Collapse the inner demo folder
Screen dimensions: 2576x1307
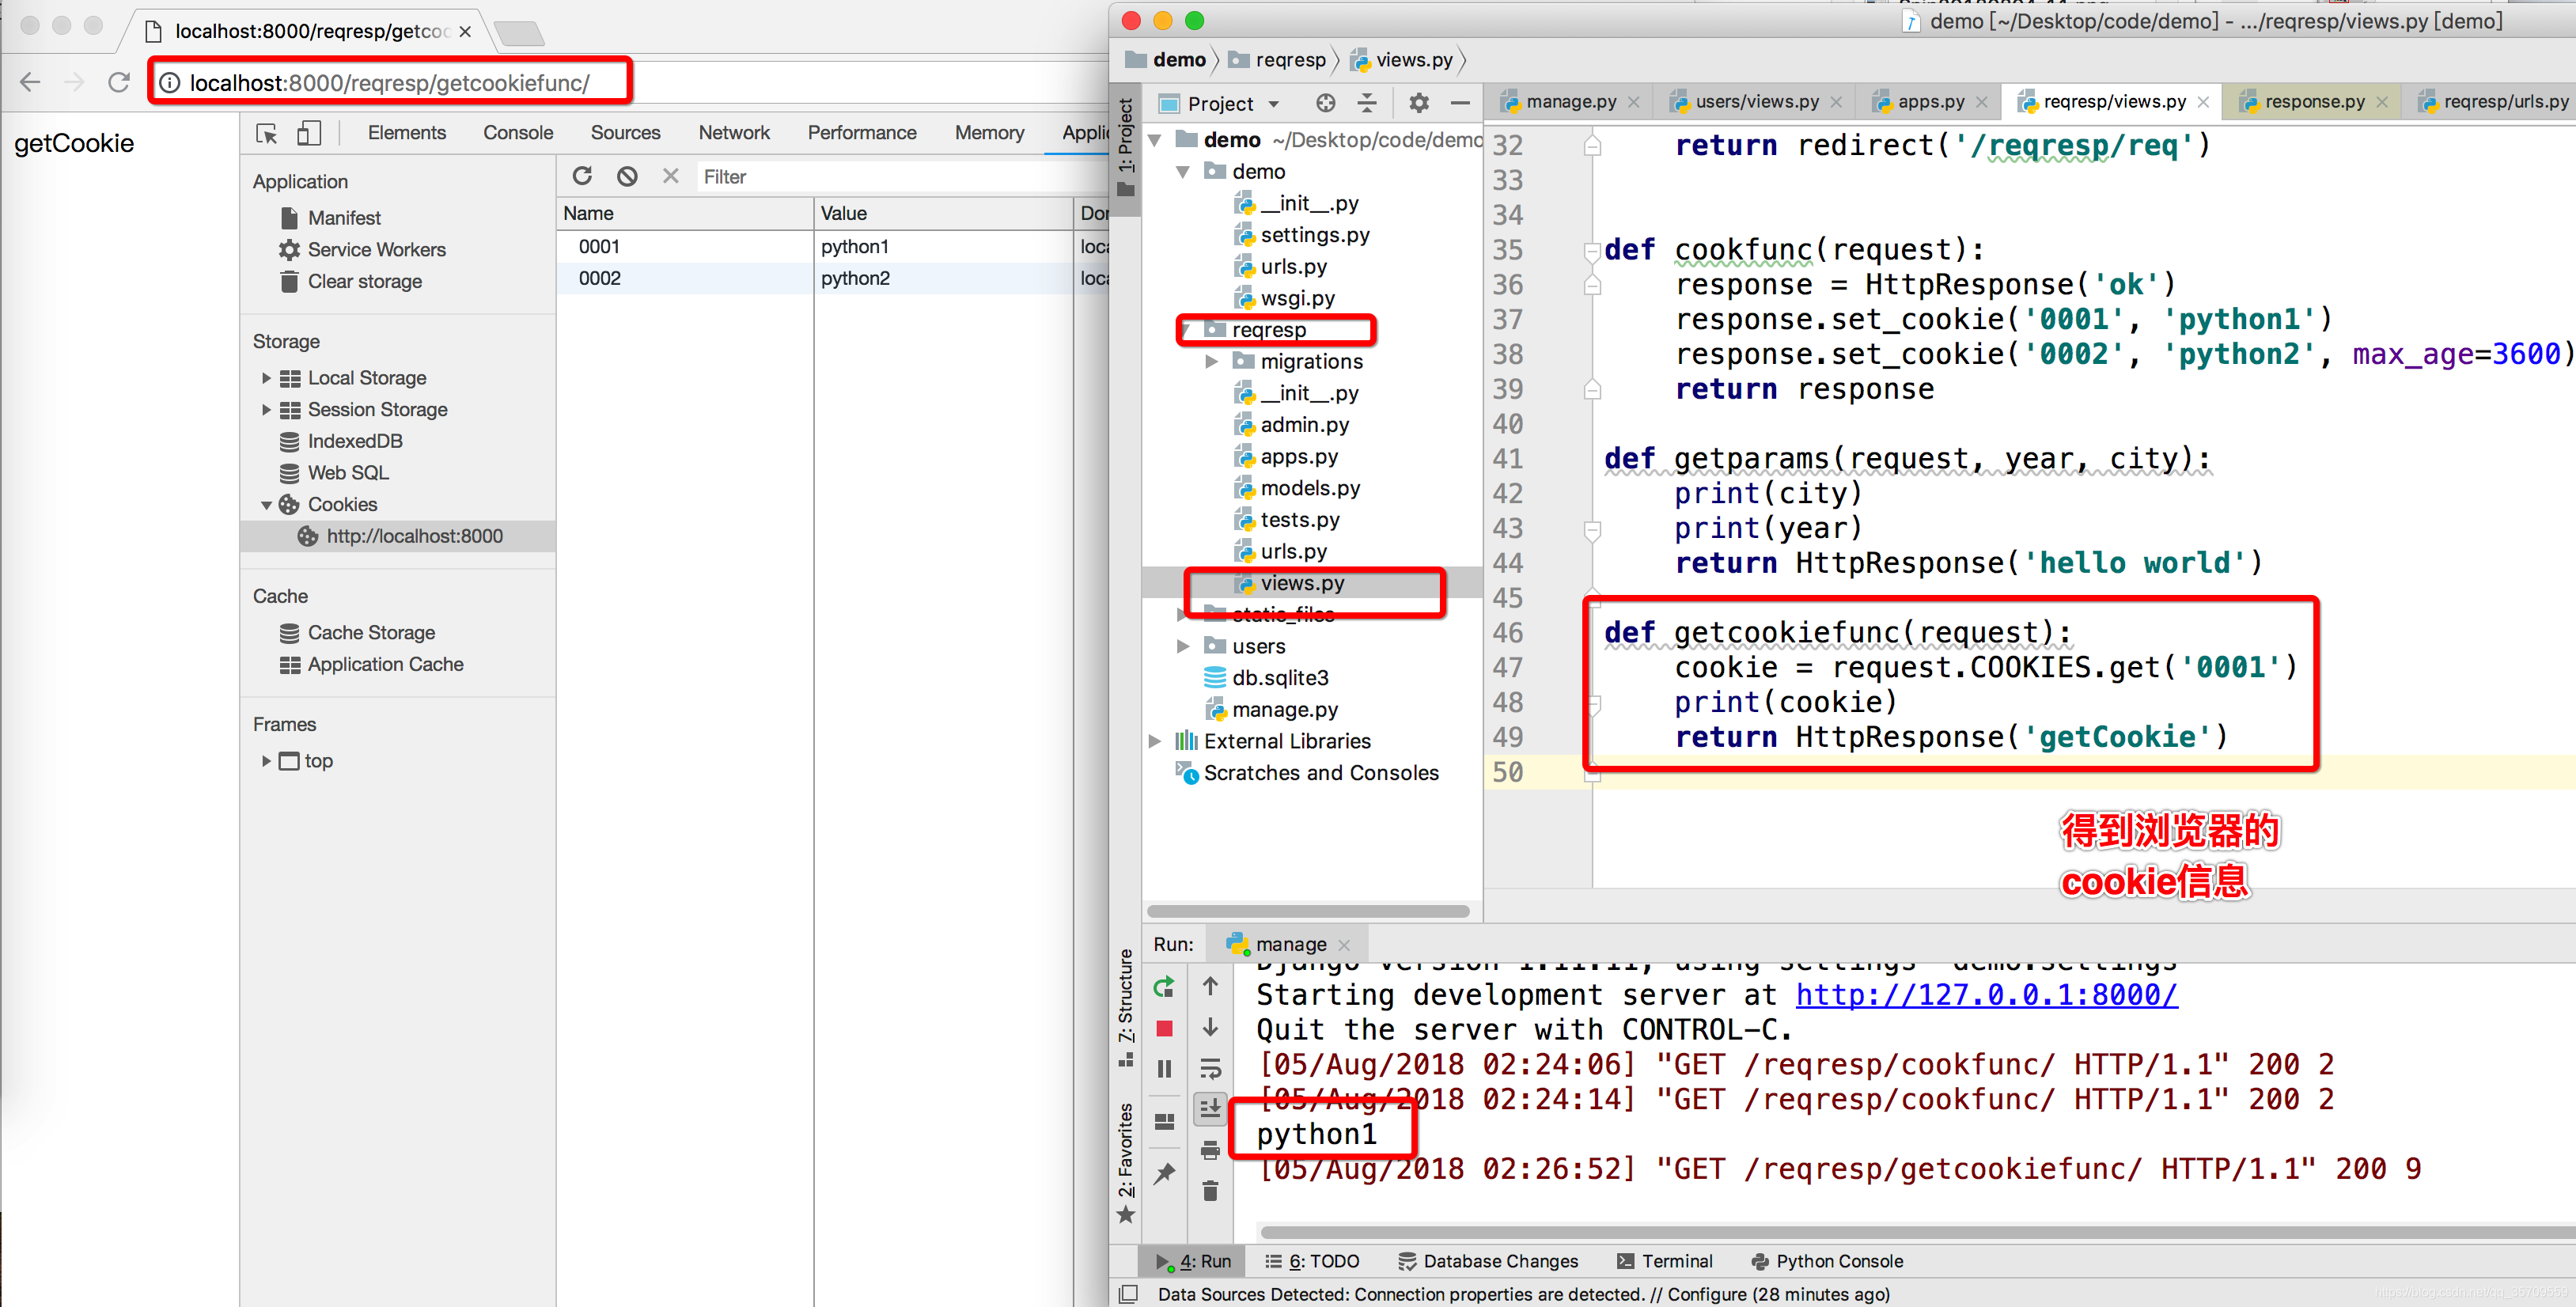click(1183, 172)
